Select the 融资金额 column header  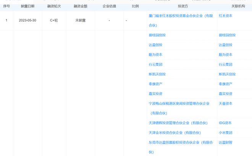coord(81,6)
